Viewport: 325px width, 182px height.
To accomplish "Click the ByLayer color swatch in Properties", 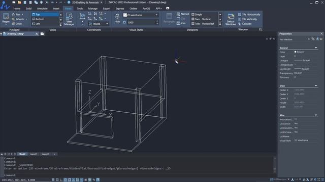I will point(296,52).
